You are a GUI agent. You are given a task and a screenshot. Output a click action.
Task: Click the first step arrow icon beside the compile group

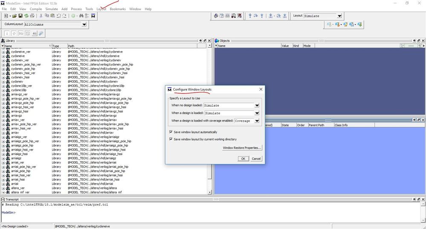pos(250,16)
